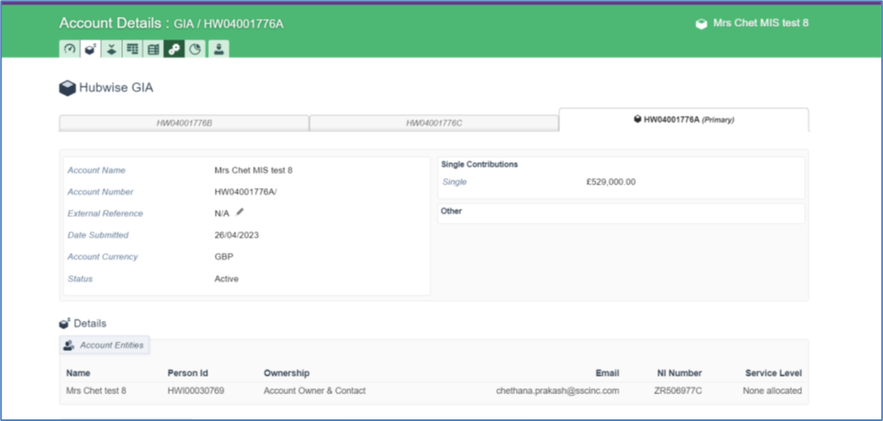Open the pie chart icon tab
The height and width of the screenshot is (421, 883).
195,49
